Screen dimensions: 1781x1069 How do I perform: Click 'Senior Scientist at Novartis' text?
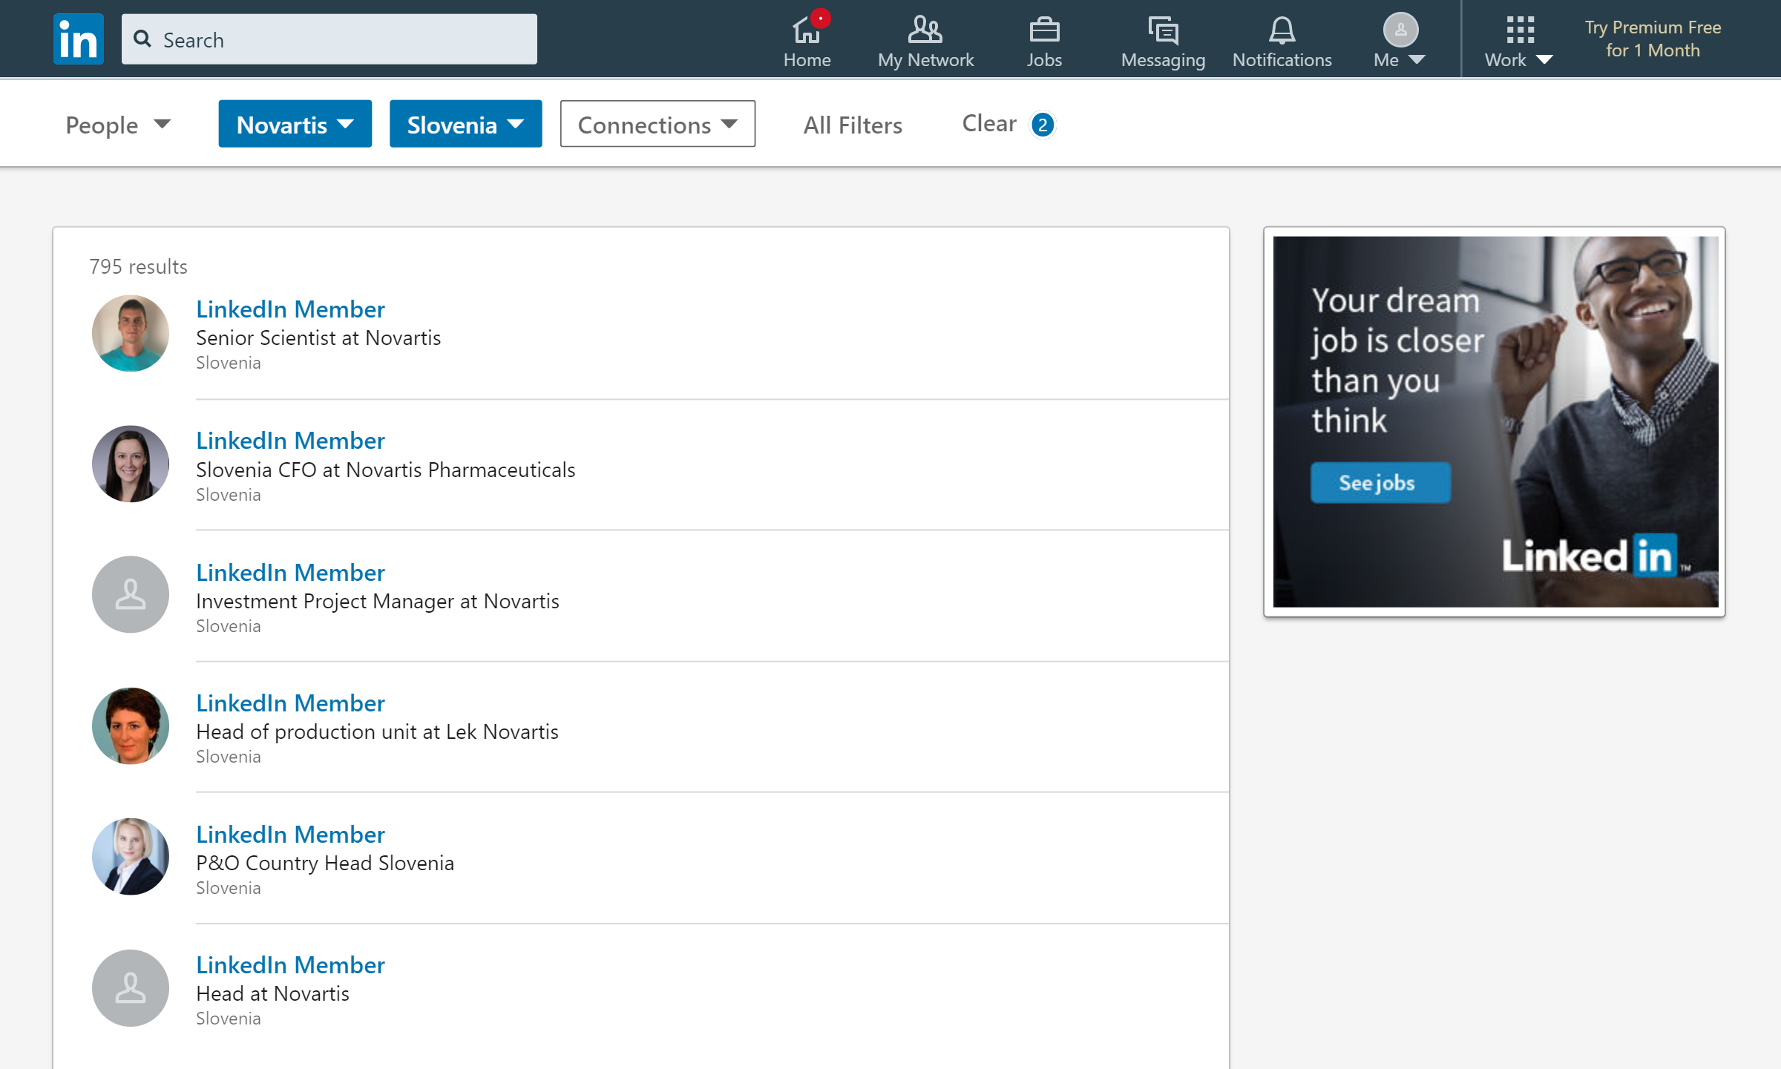[318, 338]
